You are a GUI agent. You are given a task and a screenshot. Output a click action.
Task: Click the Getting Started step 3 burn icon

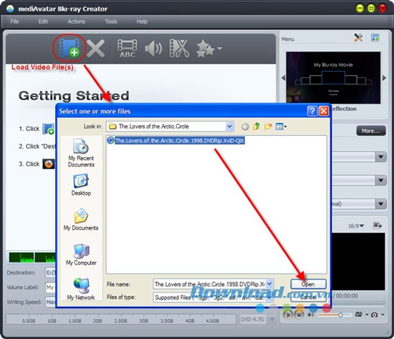tap(49, 164)
